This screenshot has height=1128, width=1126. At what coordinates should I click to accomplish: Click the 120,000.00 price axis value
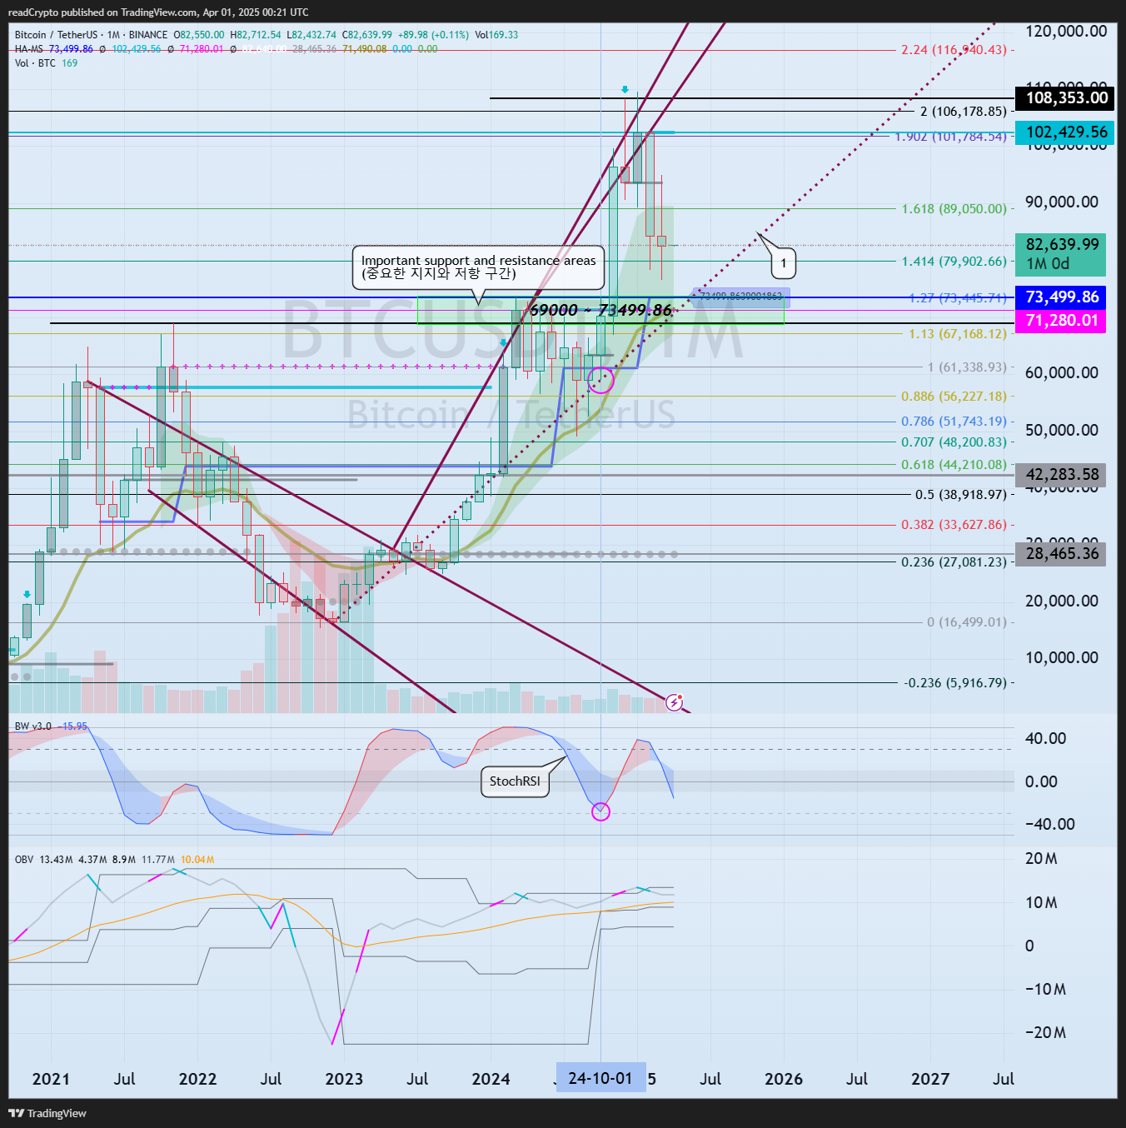point(1066,32)
